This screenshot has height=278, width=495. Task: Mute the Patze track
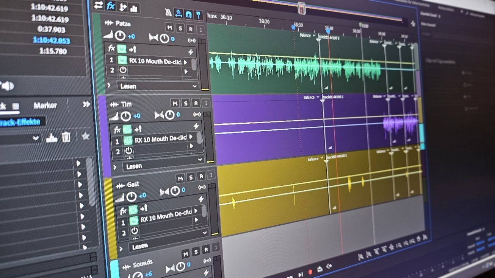pyautogui.click(x=169, y=28)
